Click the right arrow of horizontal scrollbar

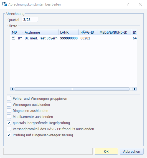coord(135,89)
